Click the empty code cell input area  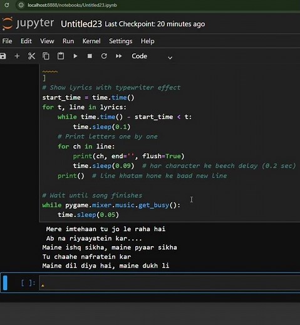pyautogui.click(x=169, y=282)
